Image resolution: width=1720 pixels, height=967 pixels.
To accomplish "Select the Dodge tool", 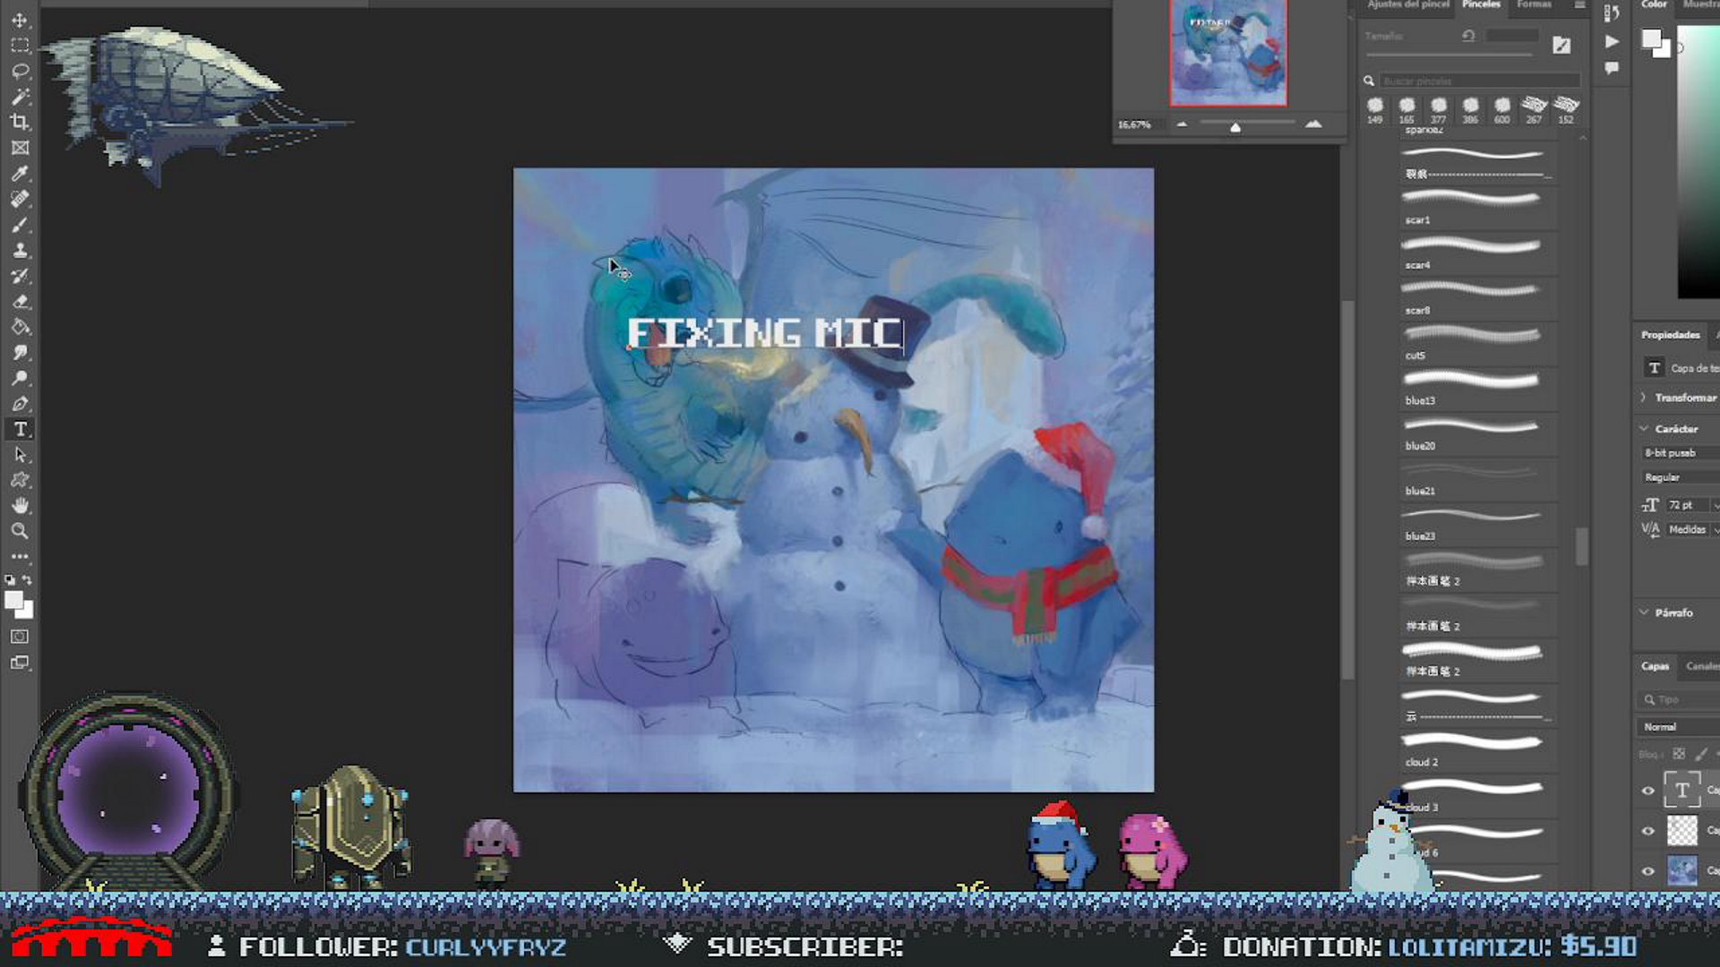I will point(20,378).
